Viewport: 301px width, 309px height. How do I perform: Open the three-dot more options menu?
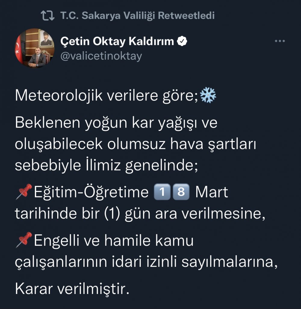[280, 41]
